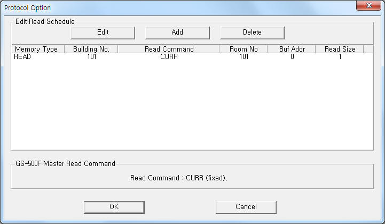Click the Buf Addr column header
Image resolution: width=385 pixels, height=224 pixels.
tap(292, 49)
